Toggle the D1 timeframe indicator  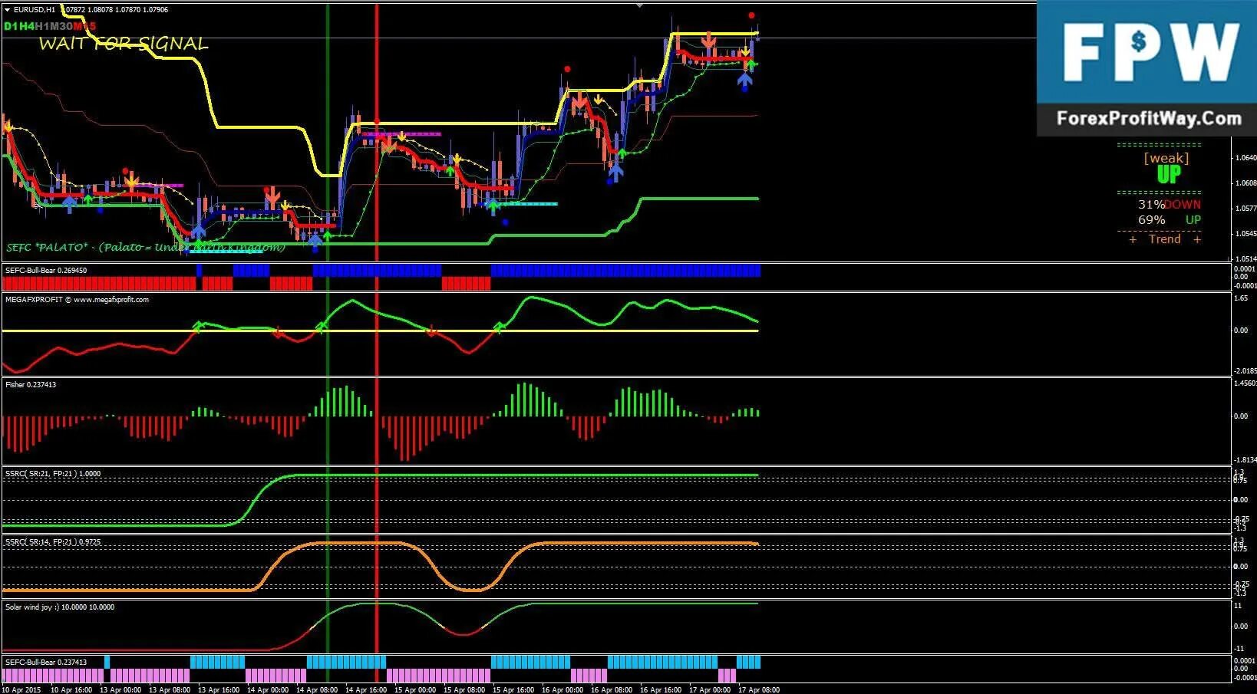click(x=10, y=25)
